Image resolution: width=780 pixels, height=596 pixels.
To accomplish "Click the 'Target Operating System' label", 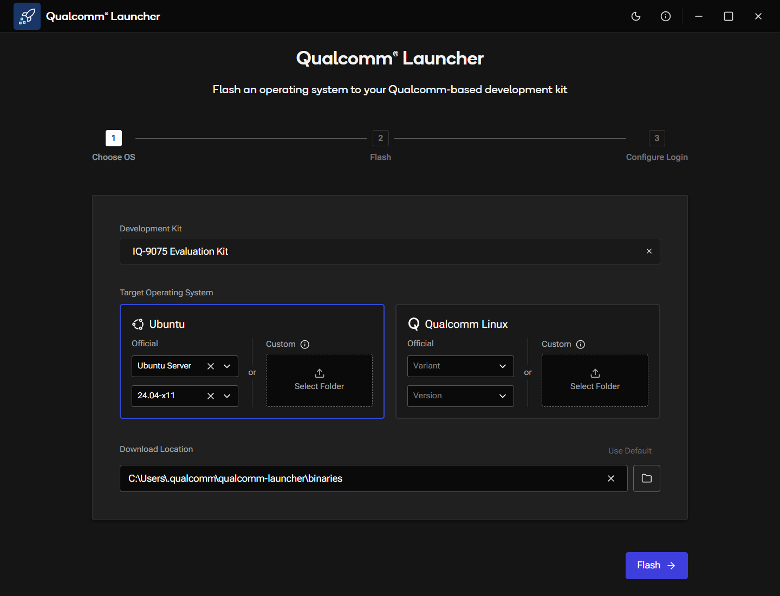I will pos(166,293).
